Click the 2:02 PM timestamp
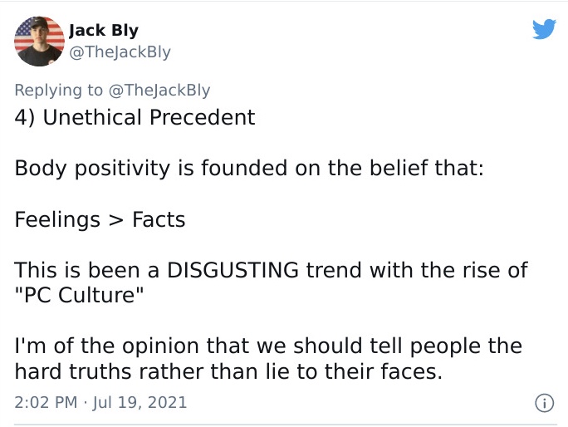 click(46, 402)
